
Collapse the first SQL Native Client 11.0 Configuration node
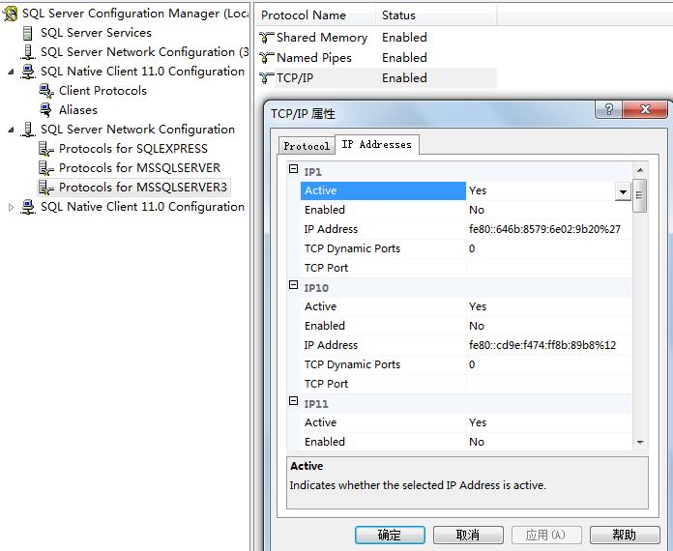[12, 72]
